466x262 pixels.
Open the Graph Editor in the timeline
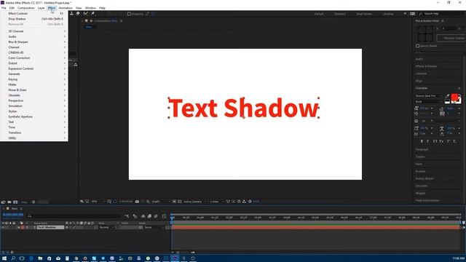click(x=164, y=216)
